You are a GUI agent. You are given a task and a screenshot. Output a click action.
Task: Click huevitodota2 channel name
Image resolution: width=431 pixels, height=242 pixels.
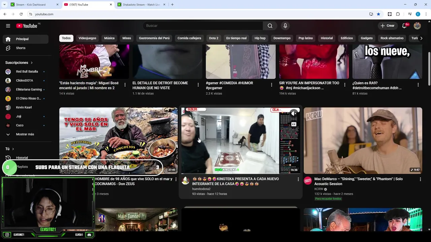[201, 189]
